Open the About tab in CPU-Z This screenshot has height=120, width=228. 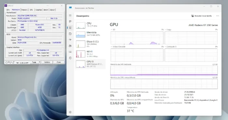point(52,10)
